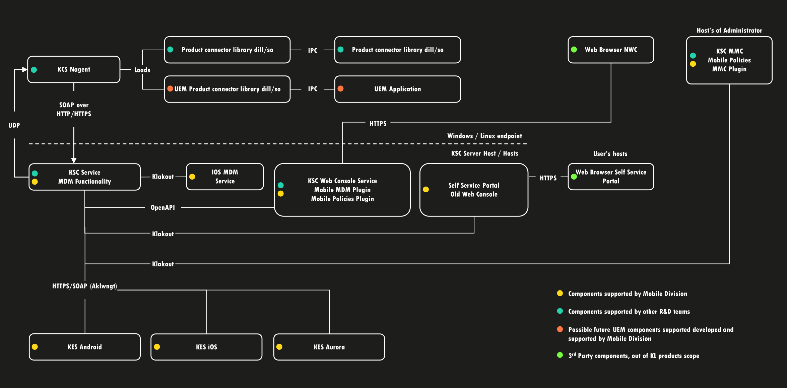Click the OpenAPI connector label

163,207
